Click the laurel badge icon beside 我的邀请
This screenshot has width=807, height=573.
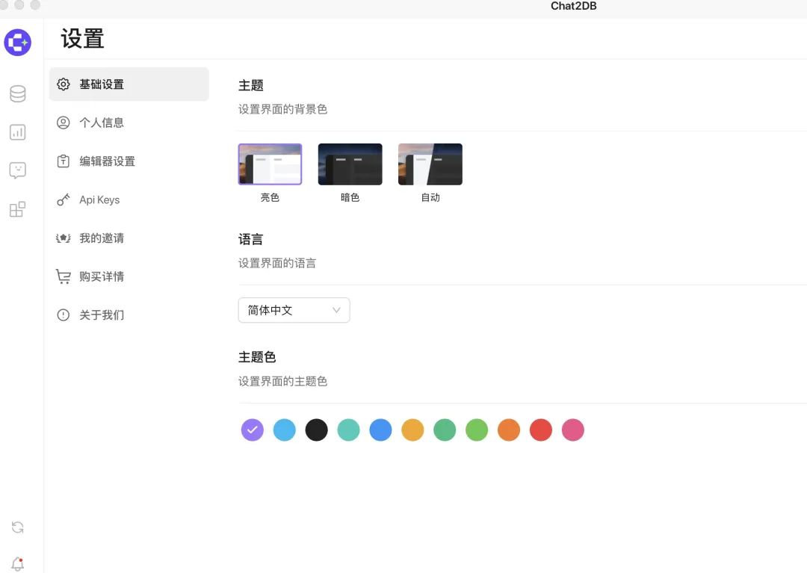(x=64, y=238)
